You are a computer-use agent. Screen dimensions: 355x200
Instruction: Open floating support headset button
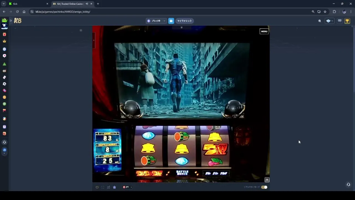coord(348,184)
